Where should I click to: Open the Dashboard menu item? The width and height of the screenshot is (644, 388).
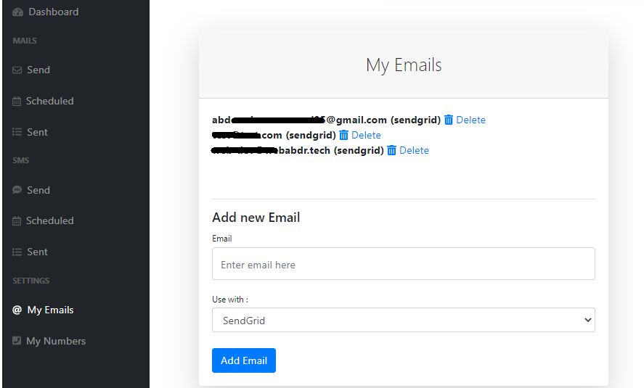[53, 12]
